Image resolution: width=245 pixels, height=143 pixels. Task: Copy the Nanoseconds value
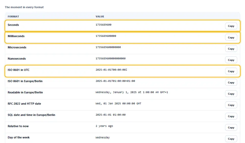(x=231, y=60)
